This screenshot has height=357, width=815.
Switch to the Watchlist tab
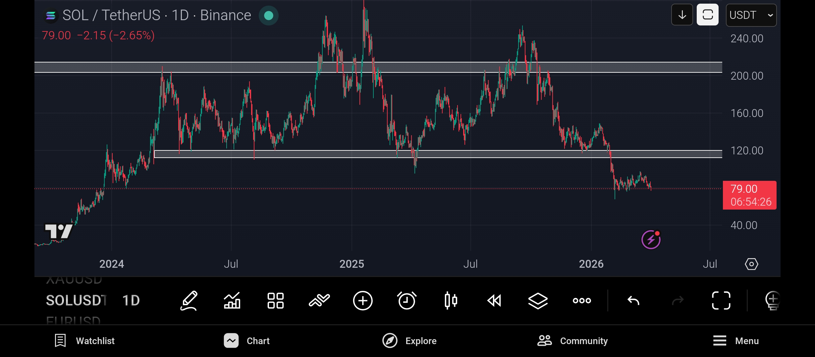pos(84,341)
